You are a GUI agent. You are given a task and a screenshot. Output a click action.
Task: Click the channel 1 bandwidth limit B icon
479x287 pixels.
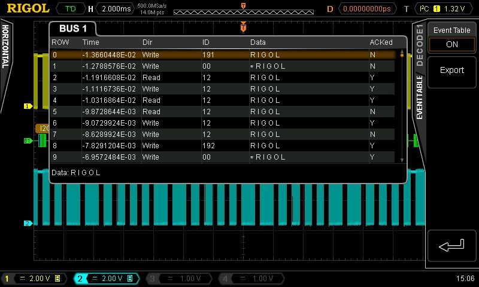pyautogui.click(x=57, y=278)
